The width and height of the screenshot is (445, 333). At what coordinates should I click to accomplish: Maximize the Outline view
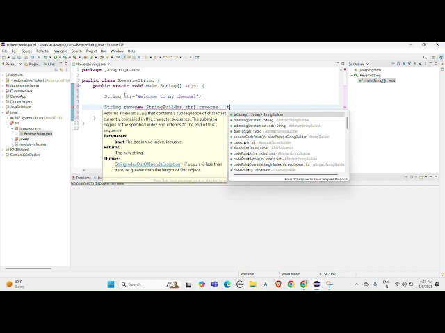tap(436, 64)
